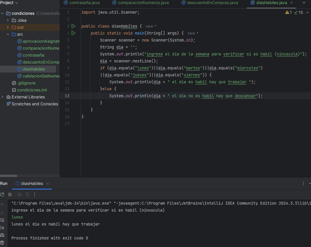Click 'String dia = "";' on line 6
The width and height of the screenshot is (311, 247).
(x=118, y=47)
